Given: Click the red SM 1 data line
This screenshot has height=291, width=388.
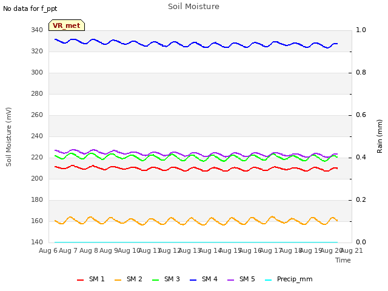Looking at the screenshot, I should 195,168.
